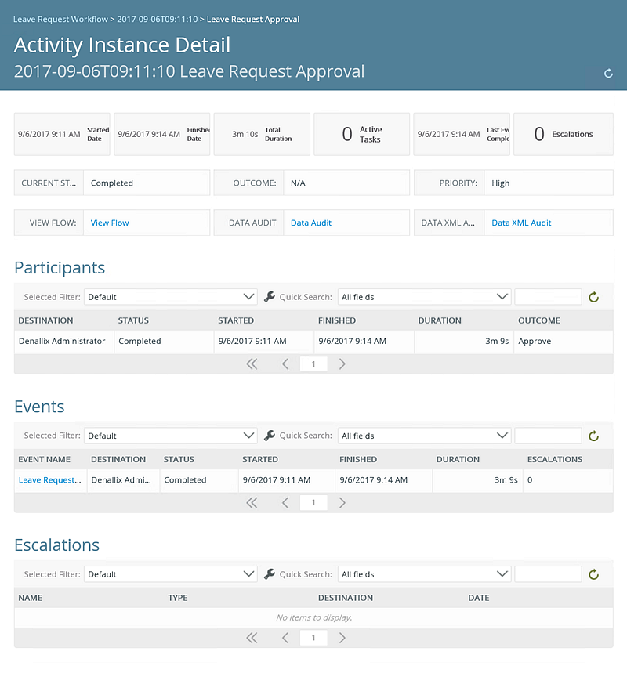Open the View Flow link
Viewport: 627px width, 673px height.
click(110, 223)
